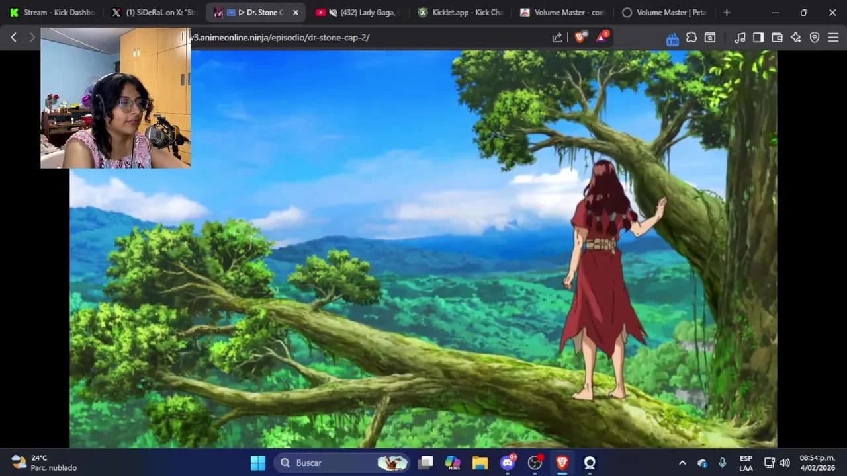
Task: Click the microphone tray icon
Action: pyautogui.click(x=723, y=463)
